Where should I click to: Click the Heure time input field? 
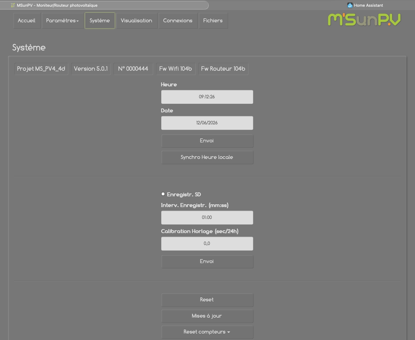click(x=207, y=97)
